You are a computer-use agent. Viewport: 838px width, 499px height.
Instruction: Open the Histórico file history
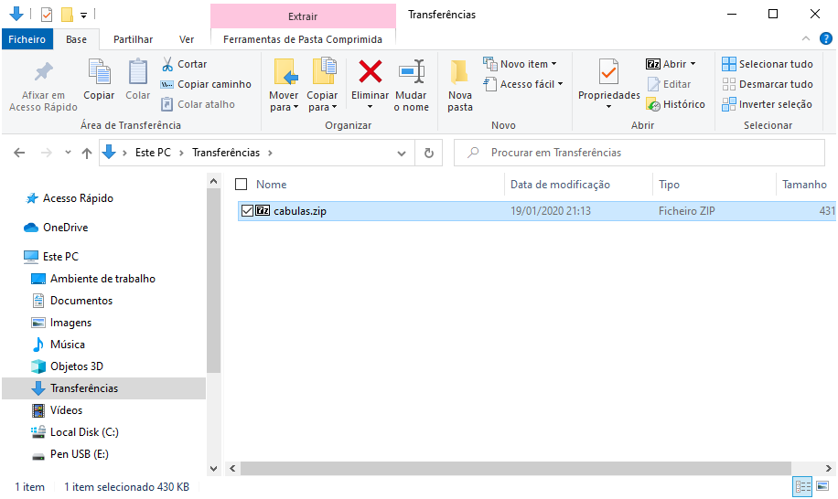click(675, 104)
